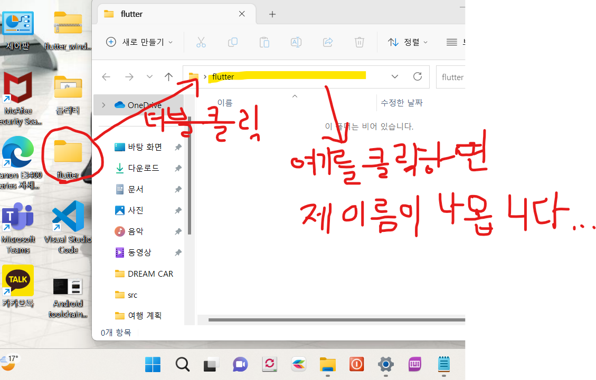Unpin 사진 using its pin icon
The width and height of the screenshot is (596, 380).
(x=178, y=210)
